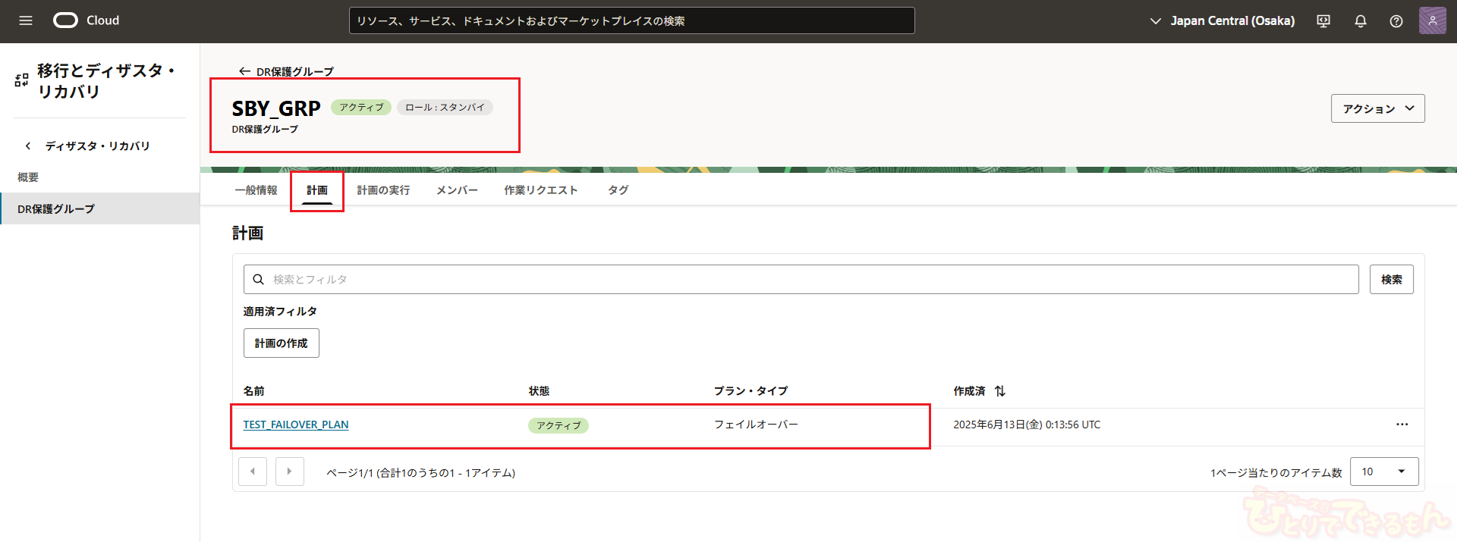Focus the 検索とフィルタ input field
1457x542 pixels.
(x=801, y=280)
